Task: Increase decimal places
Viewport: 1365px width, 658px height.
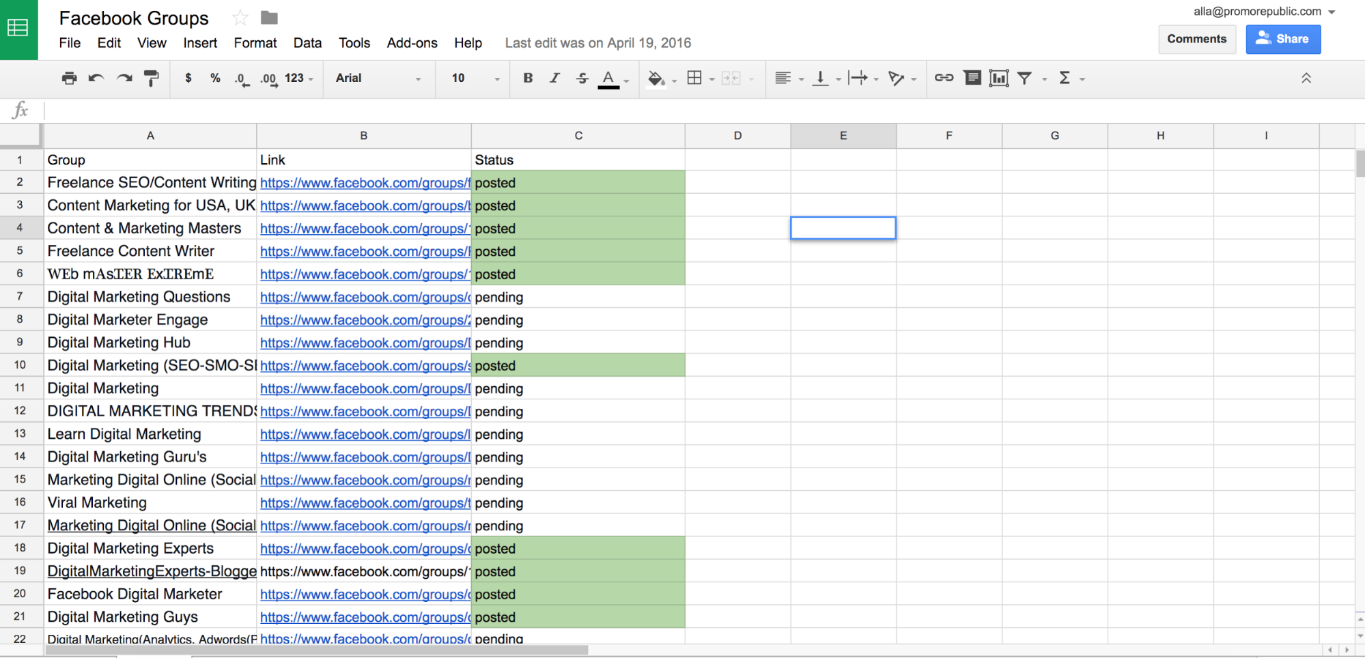Action: click(x=269, y=79)
